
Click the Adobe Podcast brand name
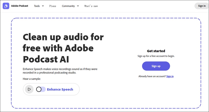click(x=20, y=6)
